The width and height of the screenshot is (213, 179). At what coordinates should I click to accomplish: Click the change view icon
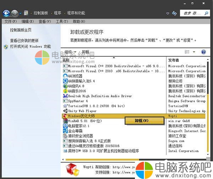pyautogui.click(x=187, y=52)
